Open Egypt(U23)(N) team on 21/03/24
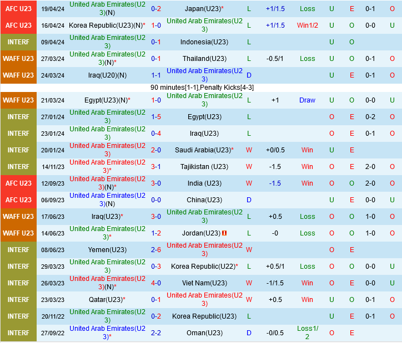The width and height of the screenshot is (402, 343). [106, 100]
